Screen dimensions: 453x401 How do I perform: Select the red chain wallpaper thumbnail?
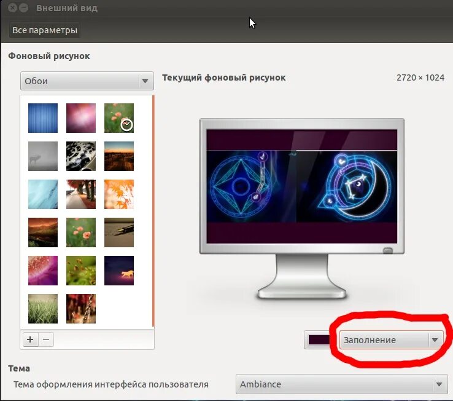pos(81,309)
